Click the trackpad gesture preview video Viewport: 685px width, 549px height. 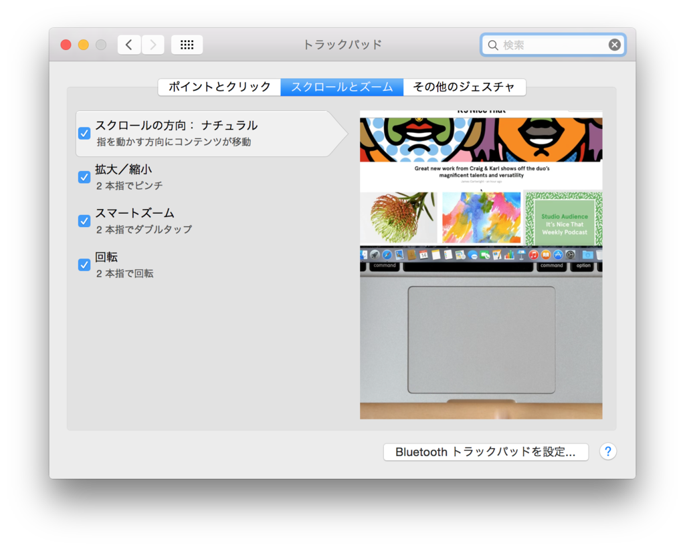pos(481,264)
